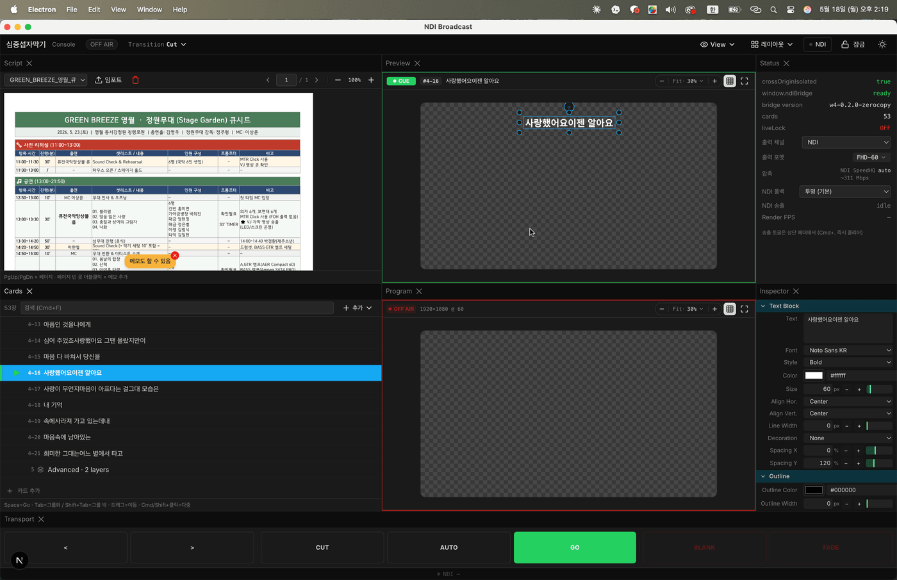Screen dimensions: 897x580
Task: Click the green GO button
Action: pos(575,547)
